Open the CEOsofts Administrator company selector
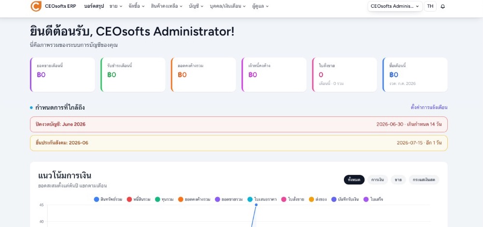This screenshot has width=483, height=227. (x=395, y=6)
